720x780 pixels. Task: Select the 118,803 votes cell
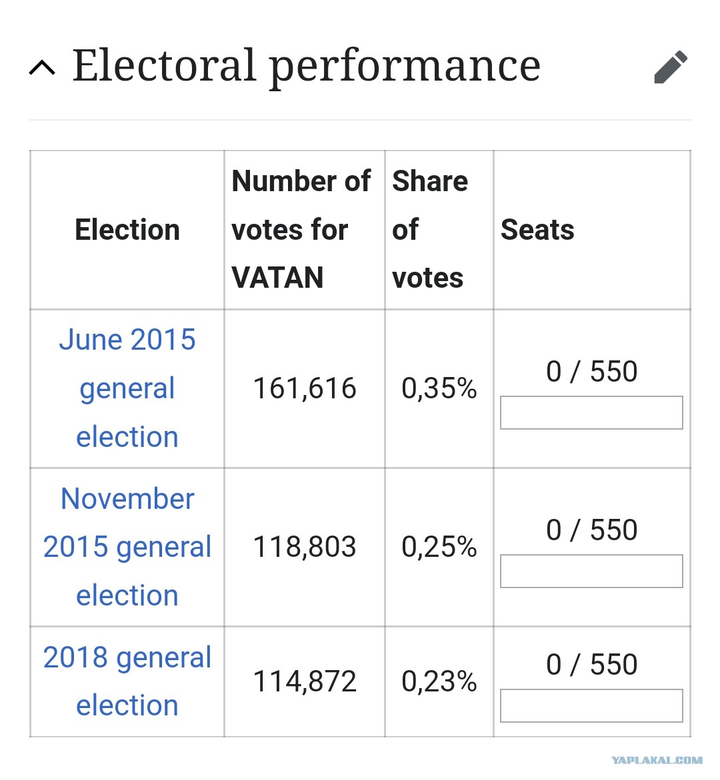pos(305,547)
